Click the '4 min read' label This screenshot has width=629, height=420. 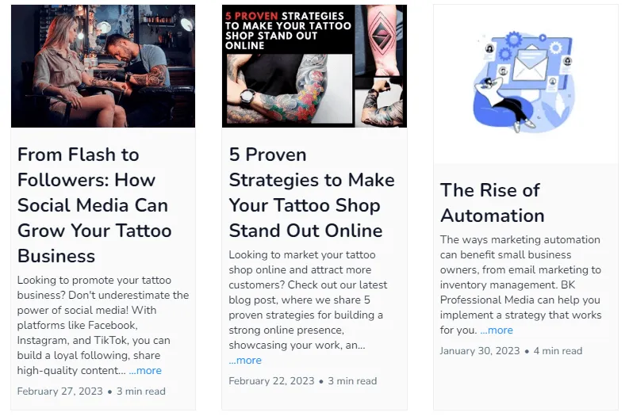558,351
